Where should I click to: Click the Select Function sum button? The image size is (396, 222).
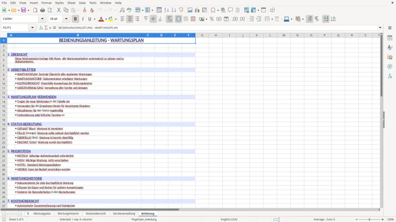click(x=46, y=28)
